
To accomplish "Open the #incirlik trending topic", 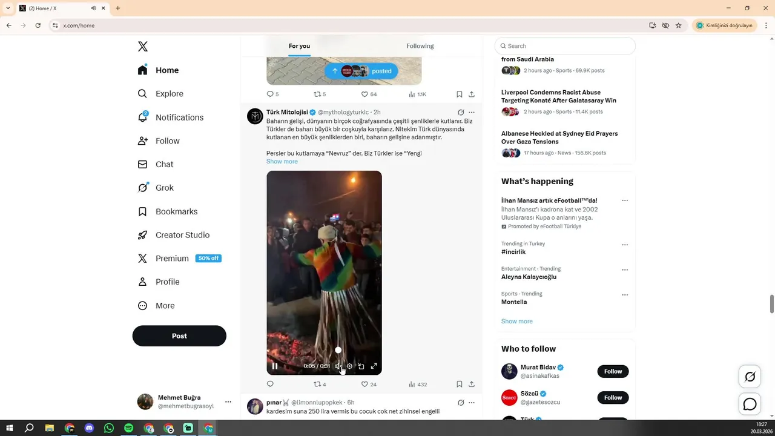I will point(513,252).
